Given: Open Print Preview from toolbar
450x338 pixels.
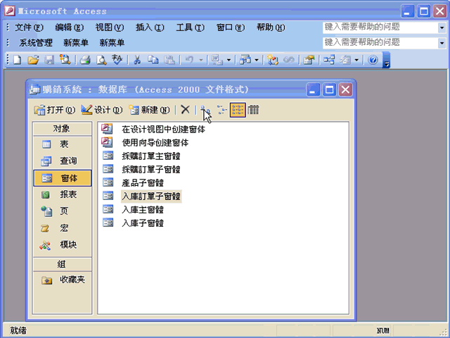Looking at the screenshot, I should pos(101,60).
